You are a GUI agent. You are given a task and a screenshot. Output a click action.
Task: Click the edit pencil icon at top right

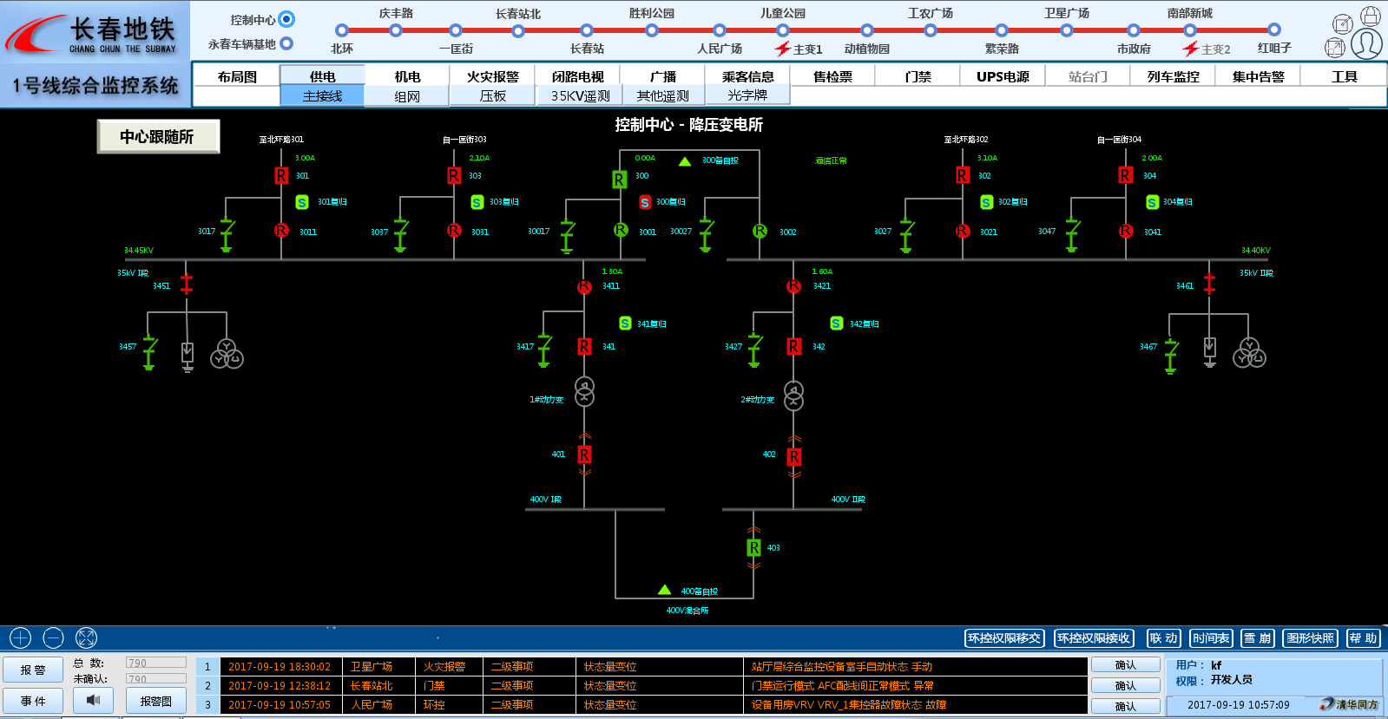(1342, 23)
